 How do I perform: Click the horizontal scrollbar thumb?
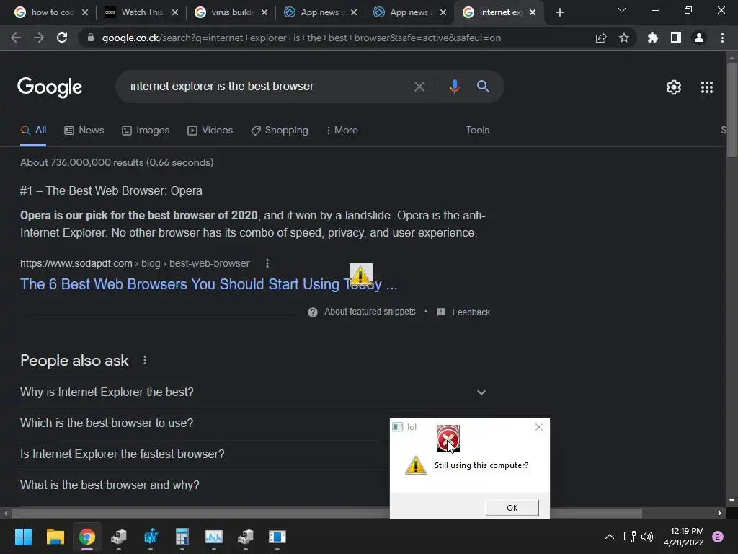[x=326, y=513]
